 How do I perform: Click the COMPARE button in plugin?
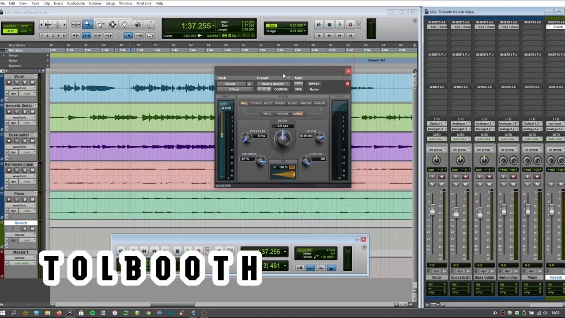pos(281,89)
